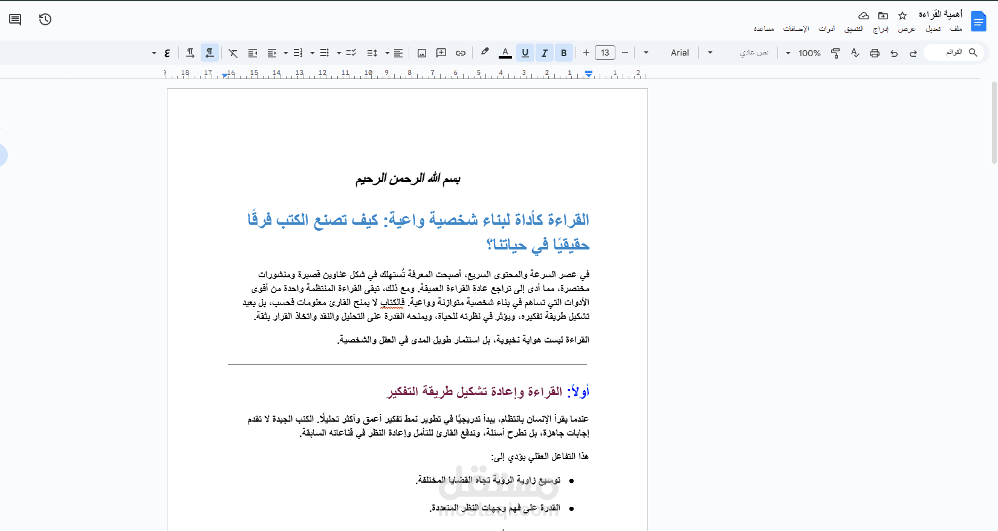
Task: Click the curved arrow icon adjacent to the menus search box
Action: pos(913,53)
